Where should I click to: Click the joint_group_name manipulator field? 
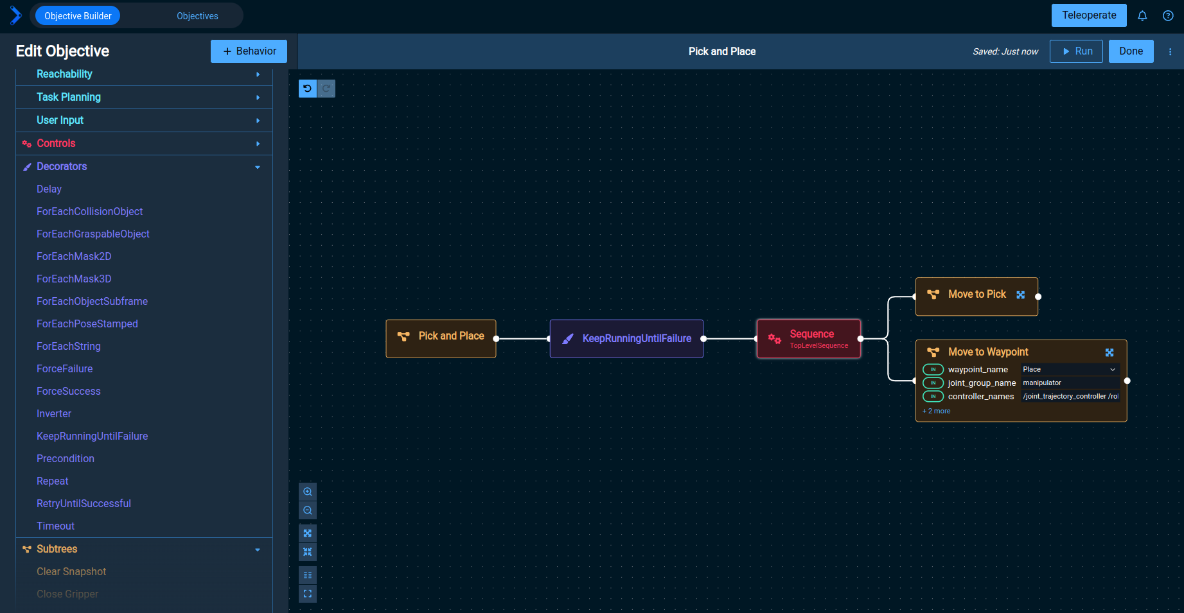(1070, 383)
